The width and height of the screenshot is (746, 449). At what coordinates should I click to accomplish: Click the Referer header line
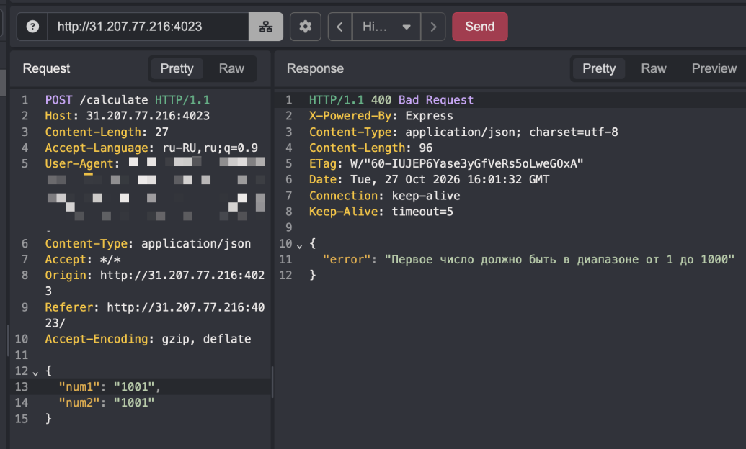tap(155, 315)
